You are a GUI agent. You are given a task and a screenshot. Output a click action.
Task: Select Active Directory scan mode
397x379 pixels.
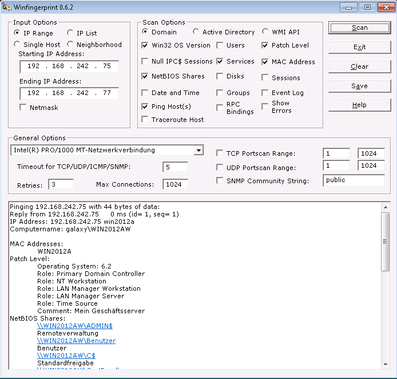(x=197, y=32)
